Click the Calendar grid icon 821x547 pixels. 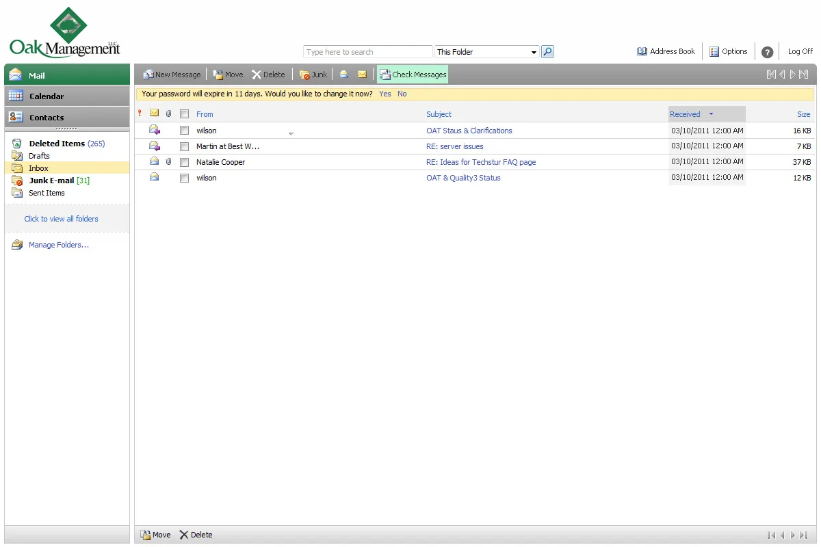click(16, 96)
